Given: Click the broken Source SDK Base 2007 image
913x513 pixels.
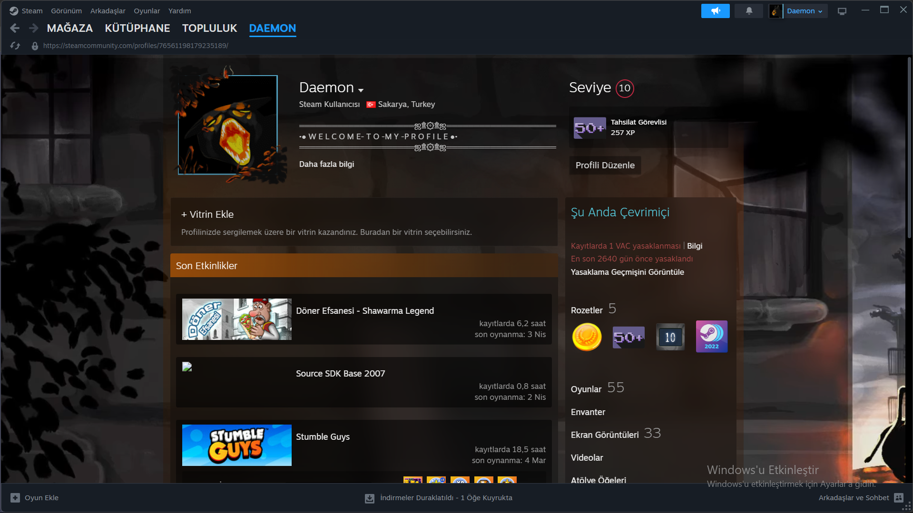Looking at the screenshot, I should pyautogui.click(x=187, y=367).
